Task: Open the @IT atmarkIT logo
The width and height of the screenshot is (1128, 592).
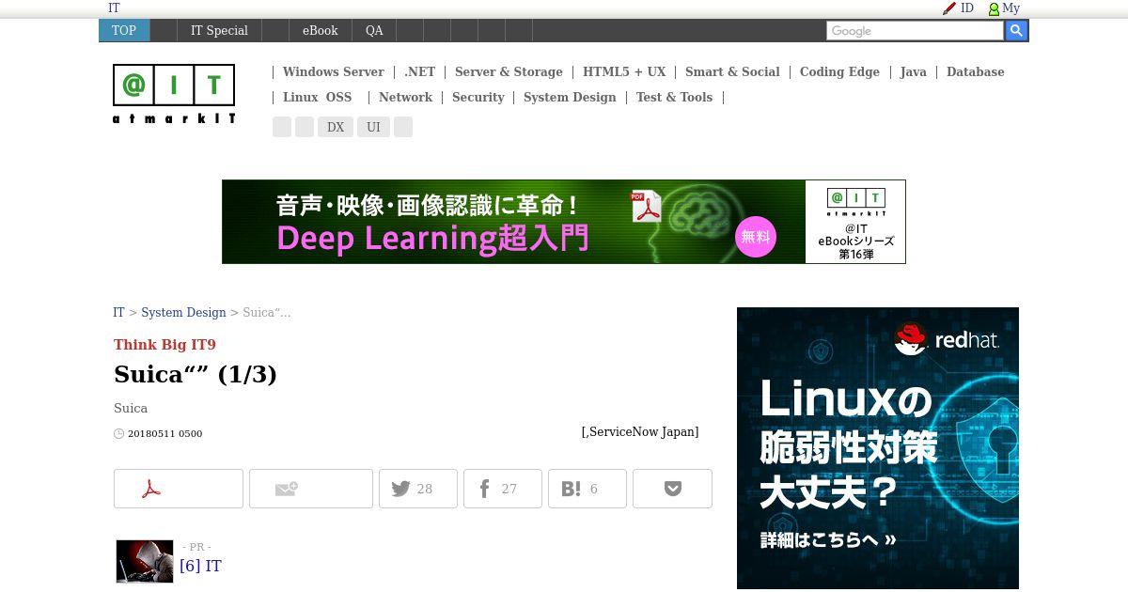Action: (x=174, y=94)
